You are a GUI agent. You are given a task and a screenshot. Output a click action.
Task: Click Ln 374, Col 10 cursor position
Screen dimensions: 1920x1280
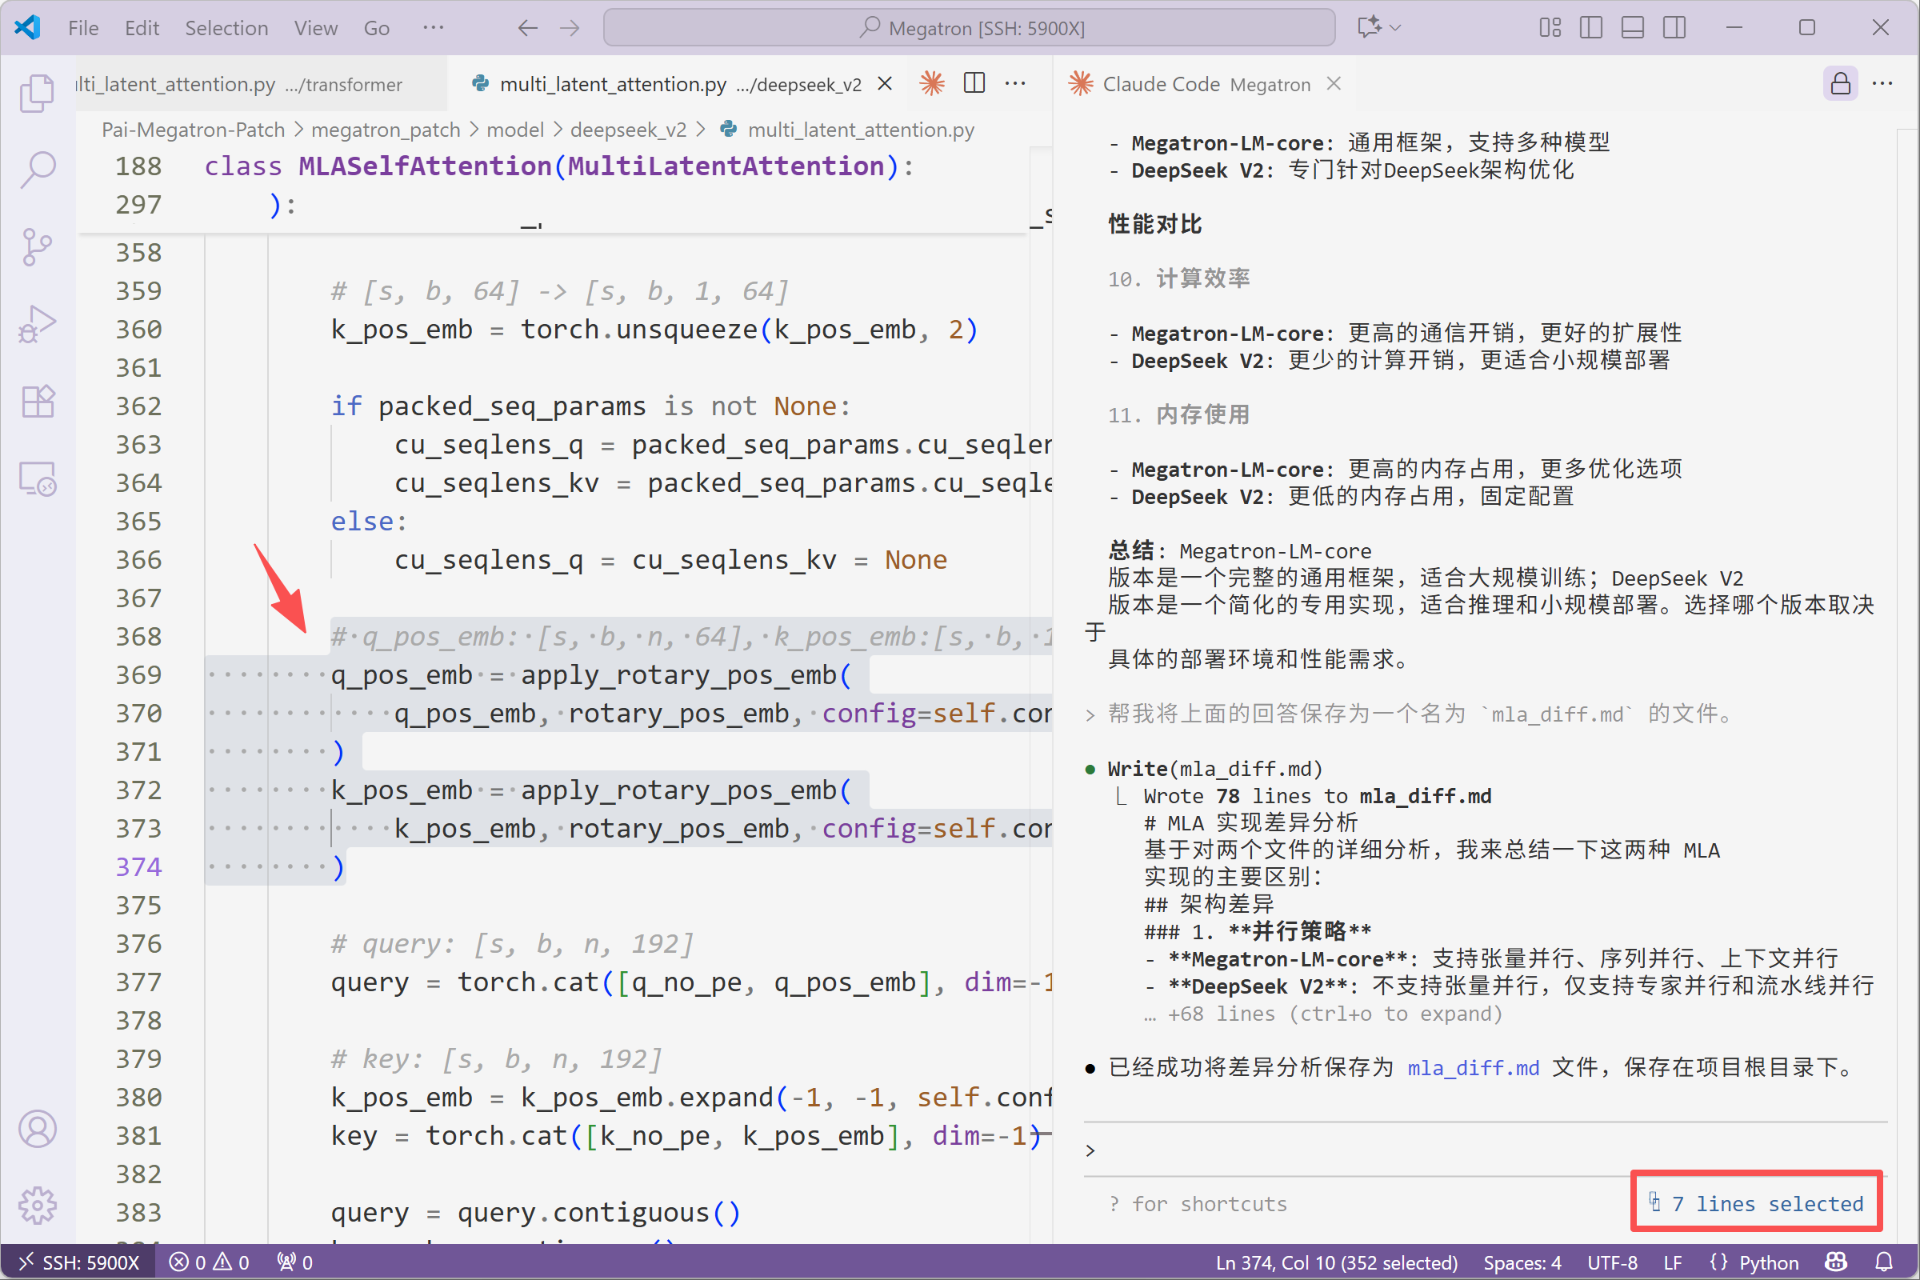[x=1335, y=1262]
